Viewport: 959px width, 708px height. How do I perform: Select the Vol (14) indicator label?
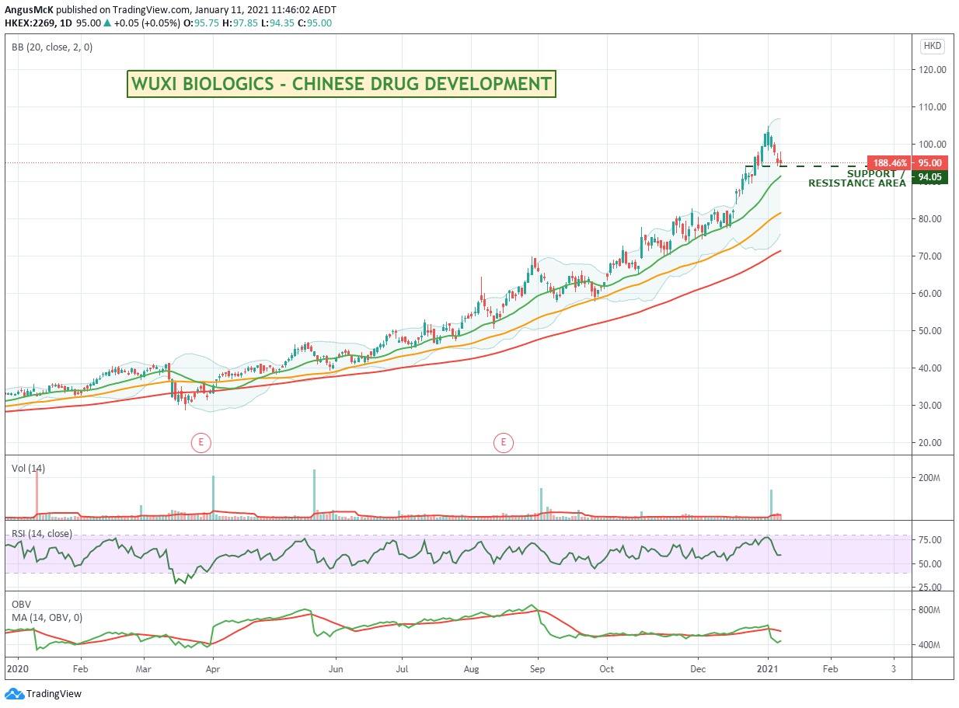(x=26, y=469)
